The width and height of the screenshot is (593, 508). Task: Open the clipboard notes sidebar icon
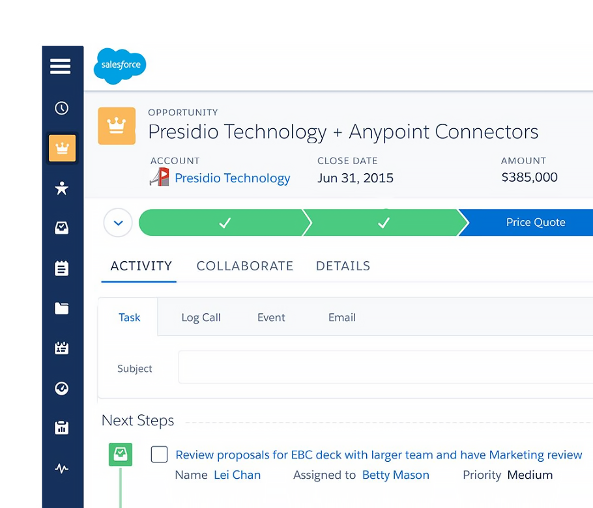[x=62, y=268]
